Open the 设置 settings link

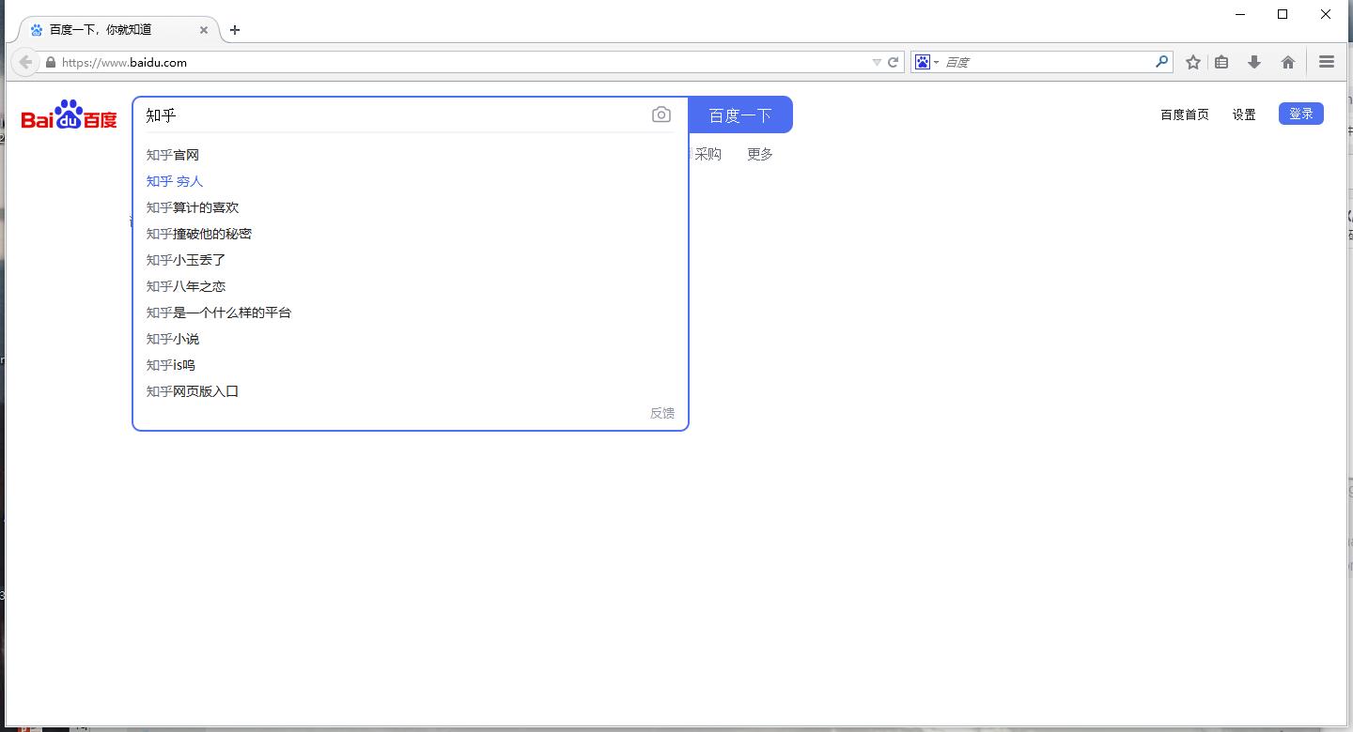[x=1244, y=114]
